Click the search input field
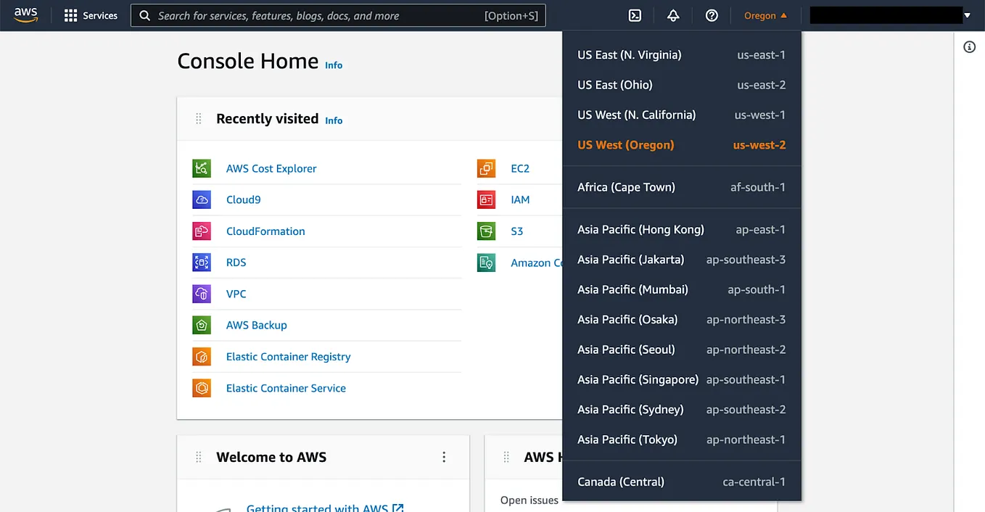 [337, 15]
